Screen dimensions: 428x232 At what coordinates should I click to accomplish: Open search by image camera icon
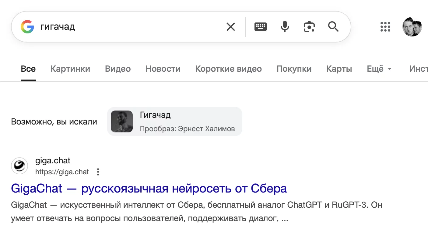pos(309,27)
